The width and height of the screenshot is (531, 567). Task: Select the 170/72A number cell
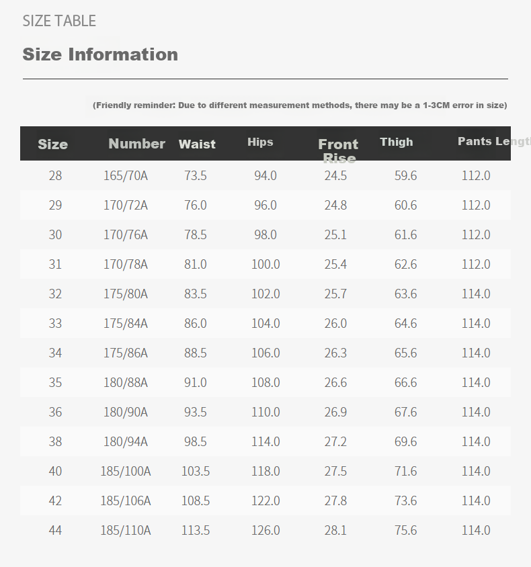(x=126, y=206)
